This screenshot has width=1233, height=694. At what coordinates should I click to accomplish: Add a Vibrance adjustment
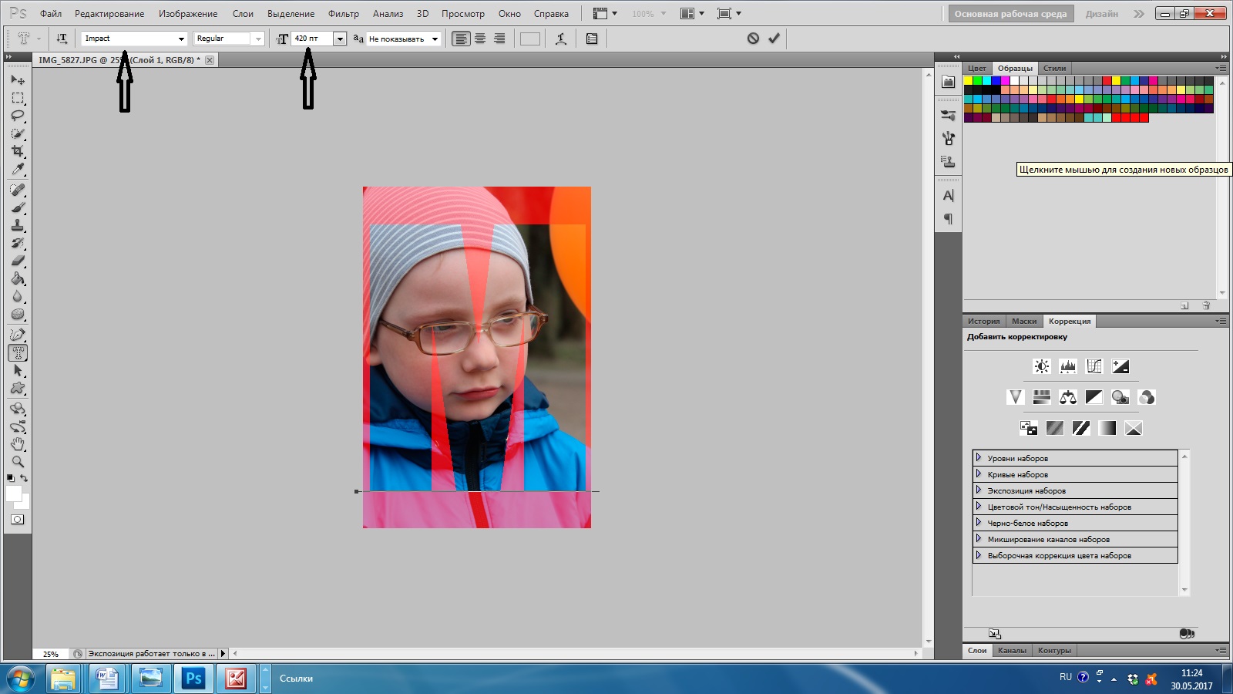[x=1016, y=397]
